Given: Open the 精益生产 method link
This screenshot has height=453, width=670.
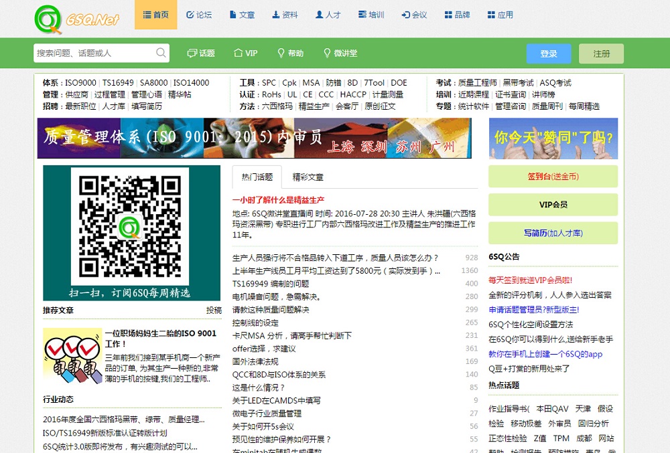Looking at the screenshot, I should coord(314,106).
